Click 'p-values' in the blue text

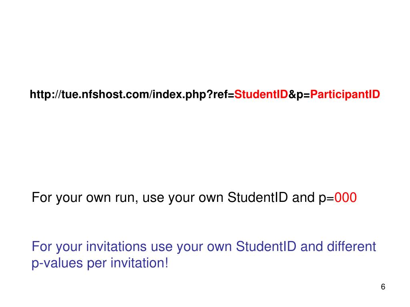point(57,263)
